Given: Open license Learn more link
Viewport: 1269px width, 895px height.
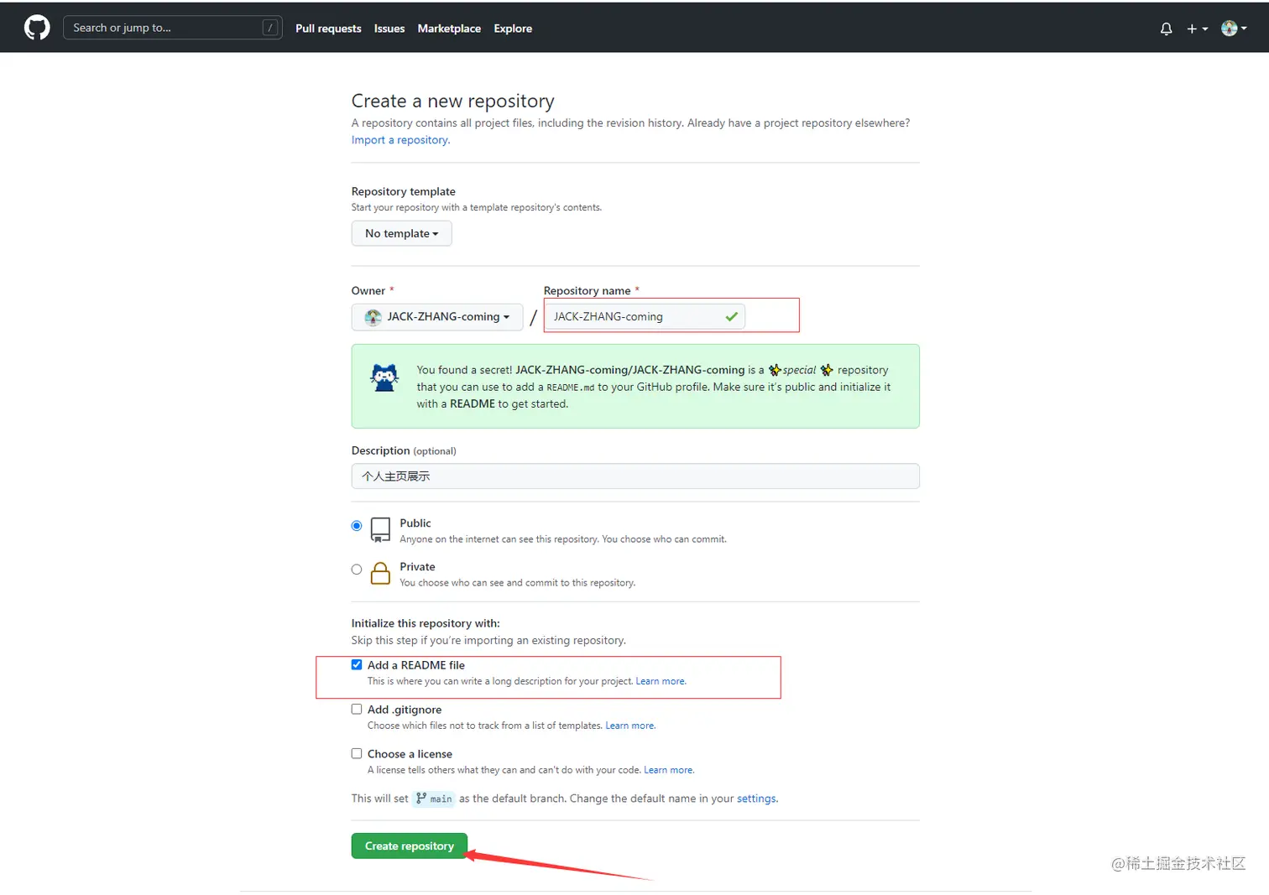Looking at the screenshot, I should click(669, 770).
